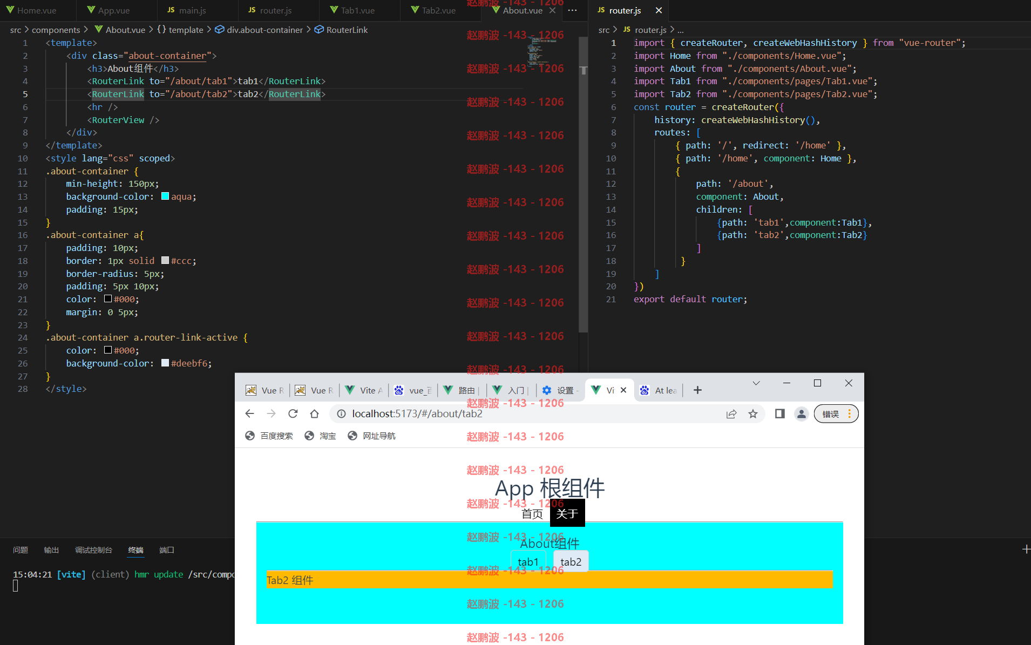
Task: Switch to the 设置 settings browser tab
Action: click(561, 390)
